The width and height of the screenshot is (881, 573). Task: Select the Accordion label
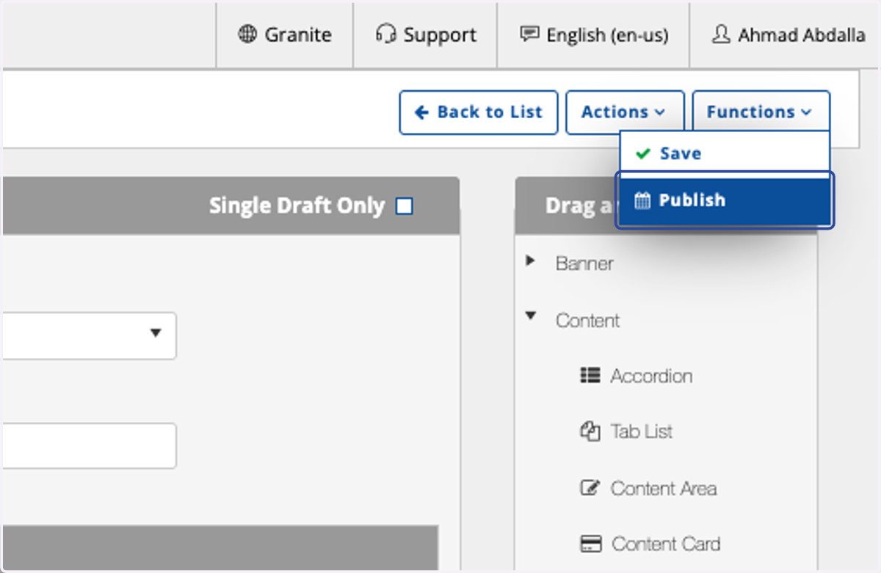(x=651, y=376)
